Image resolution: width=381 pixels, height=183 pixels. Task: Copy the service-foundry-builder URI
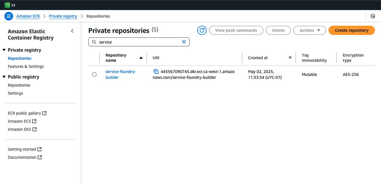pos(156,72)
